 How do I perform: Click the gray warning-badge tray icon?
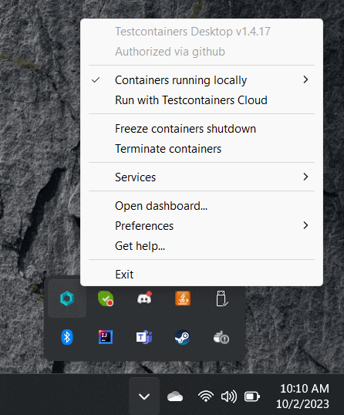(221, 337)
